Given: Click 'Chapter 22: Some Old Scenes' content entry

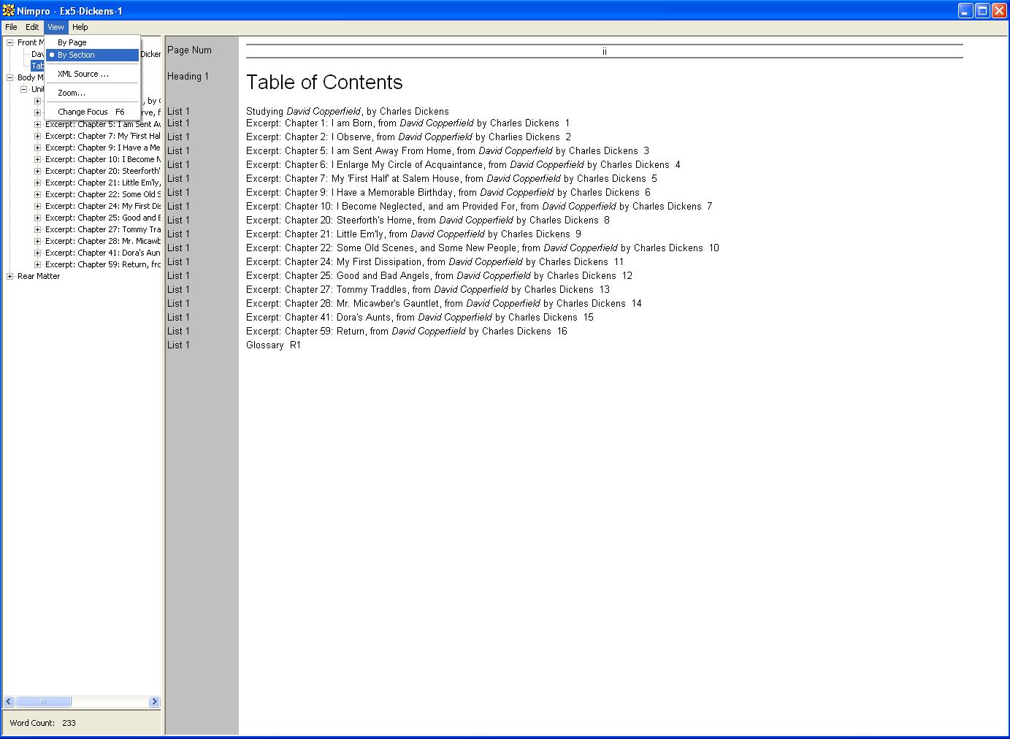Looking at the screenshot, I should tap(483, 248).
